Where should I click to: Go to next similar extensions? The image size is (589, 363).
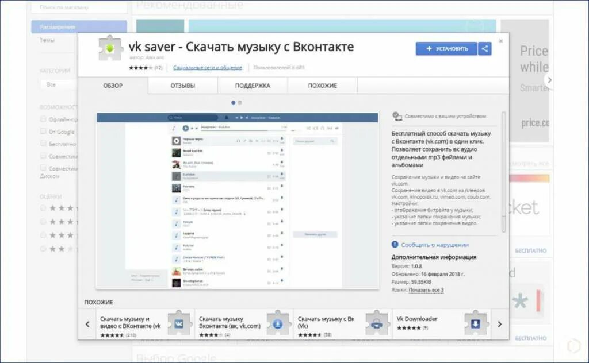pos(500,324)
